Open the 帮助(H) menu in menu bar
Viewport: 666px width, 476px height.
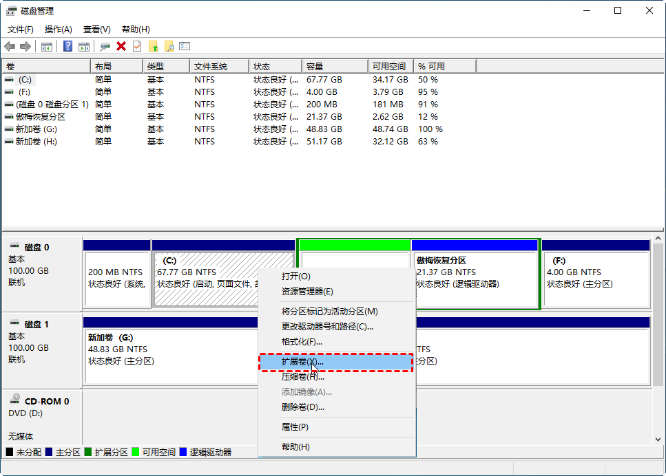click(136, 30)
